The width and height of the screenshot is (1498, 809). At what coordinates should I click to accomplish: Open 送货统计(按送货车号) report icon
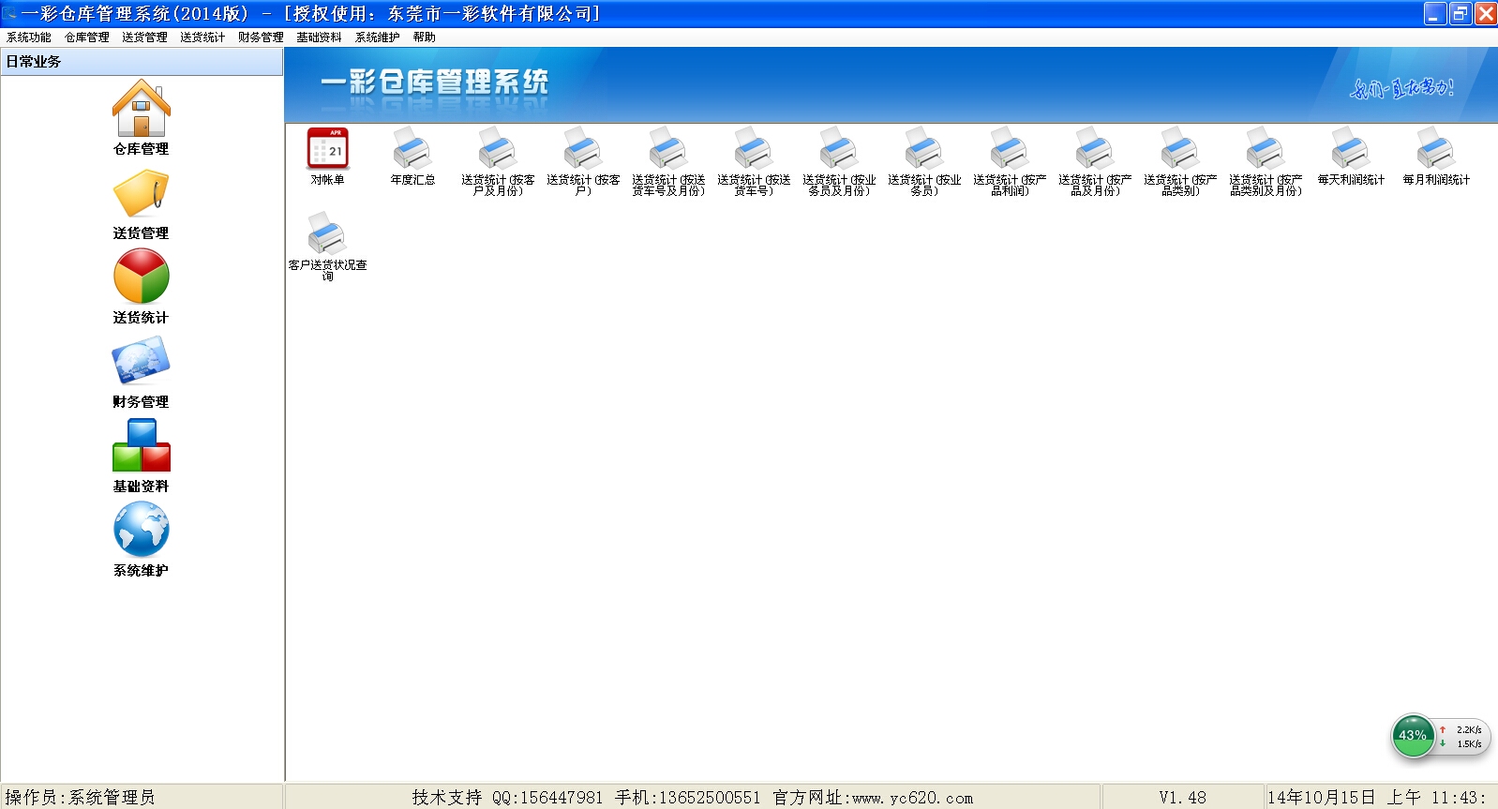(754, 149)
